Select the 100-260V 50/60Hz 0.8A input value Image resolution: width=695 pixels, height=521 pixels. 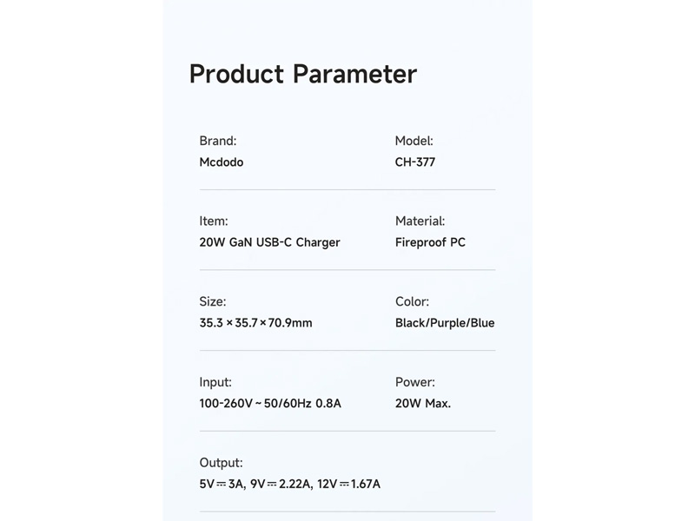[270, 403]
